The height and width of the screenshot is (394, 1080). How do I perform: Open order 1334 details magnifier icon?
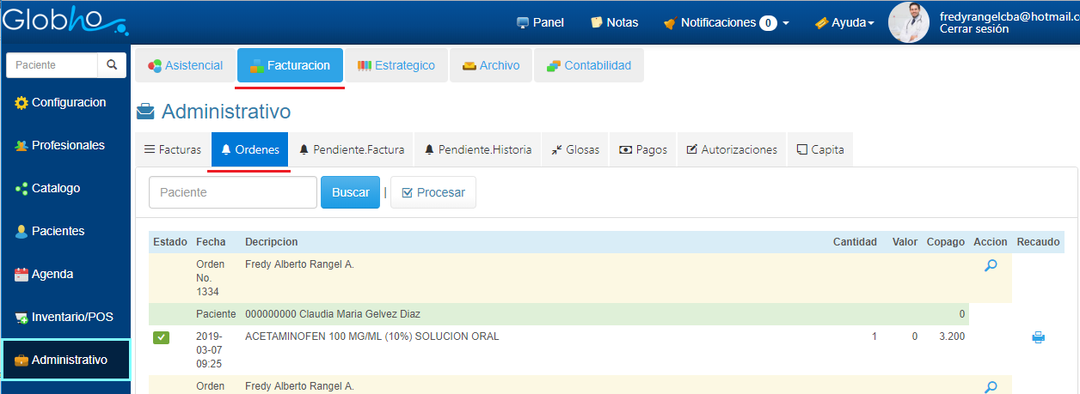click(991, 266)
